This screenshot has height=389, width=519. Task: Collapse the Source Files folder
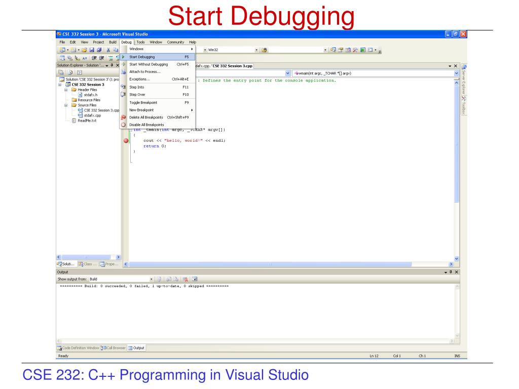(x=66, y=105)
